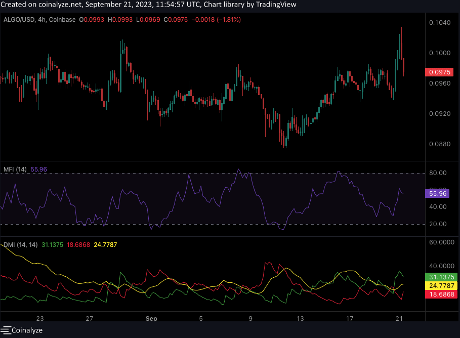This screenshot has height=338, width=460.
Task: Click the coinalyze.net header text
Action: 58,4
